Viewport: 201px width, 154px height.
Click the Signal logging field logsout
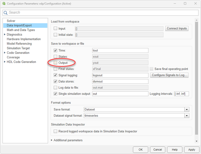(x=120, y=75)
